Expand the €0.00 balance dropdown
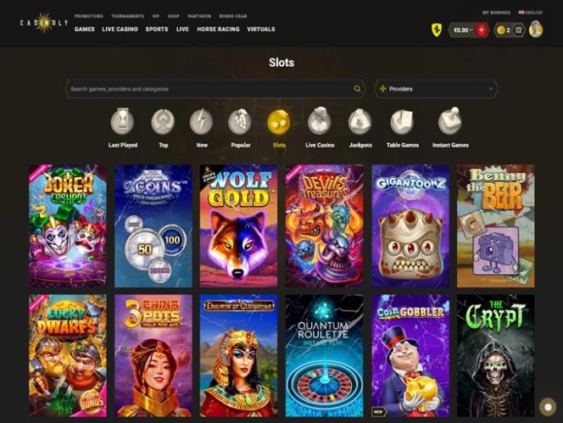The image size is (563, 423). (463, 31)
